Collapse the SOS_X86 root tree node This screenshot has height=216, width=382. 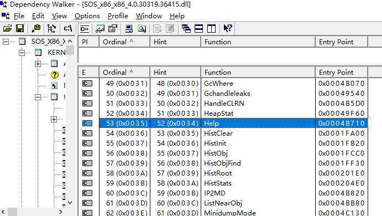click(6, 42)
